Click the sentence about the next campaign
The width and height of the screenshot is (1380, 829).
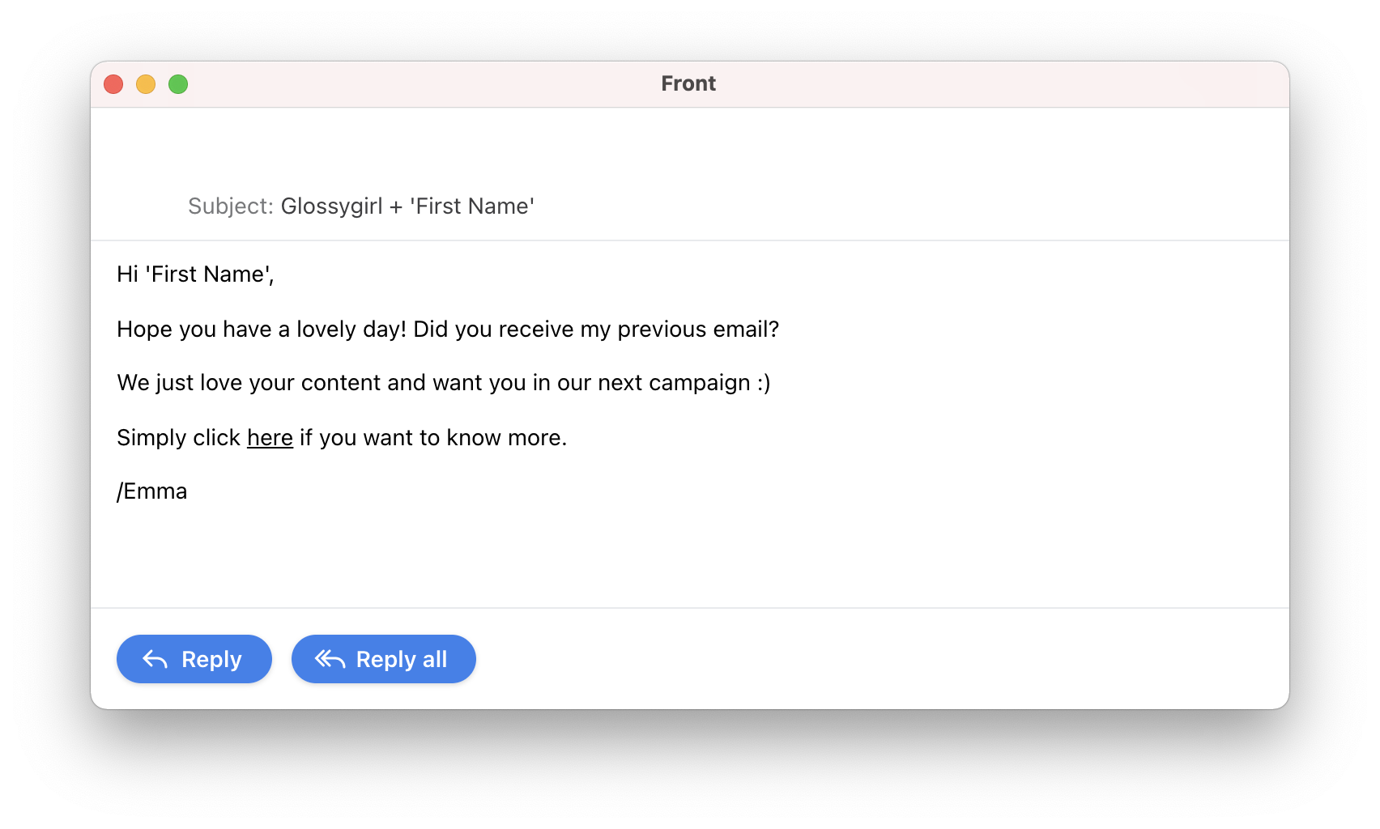coord(444,383)
